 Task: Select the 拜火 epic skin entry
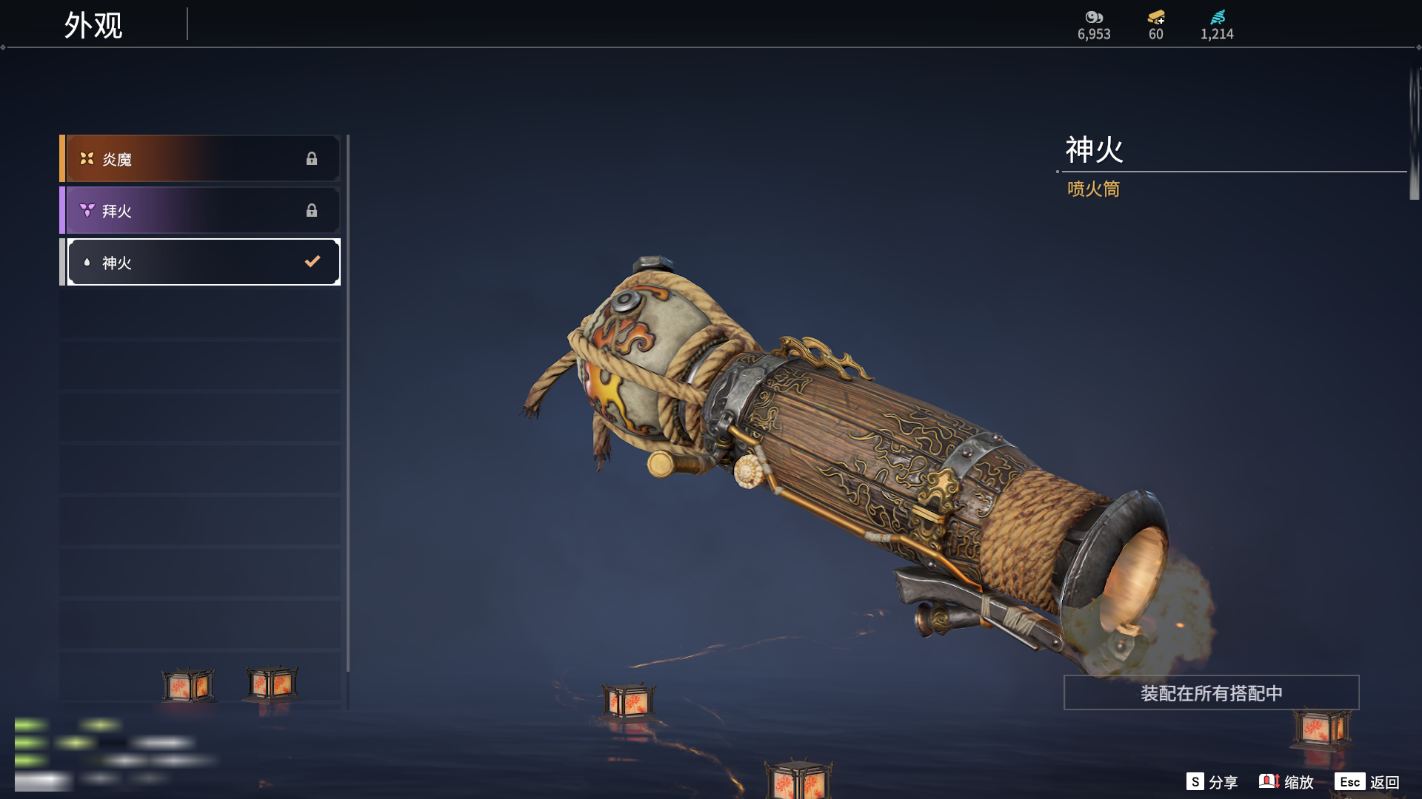200,210
